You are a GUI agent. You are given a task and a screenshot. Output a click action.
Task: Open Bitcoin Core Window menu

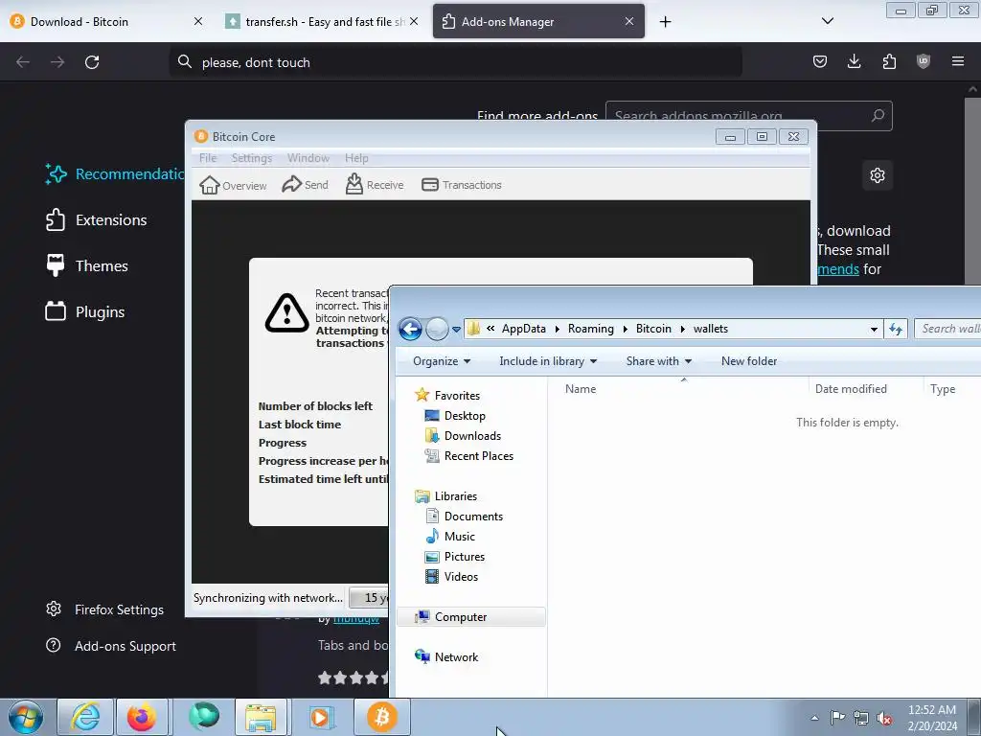coord(308,158)
